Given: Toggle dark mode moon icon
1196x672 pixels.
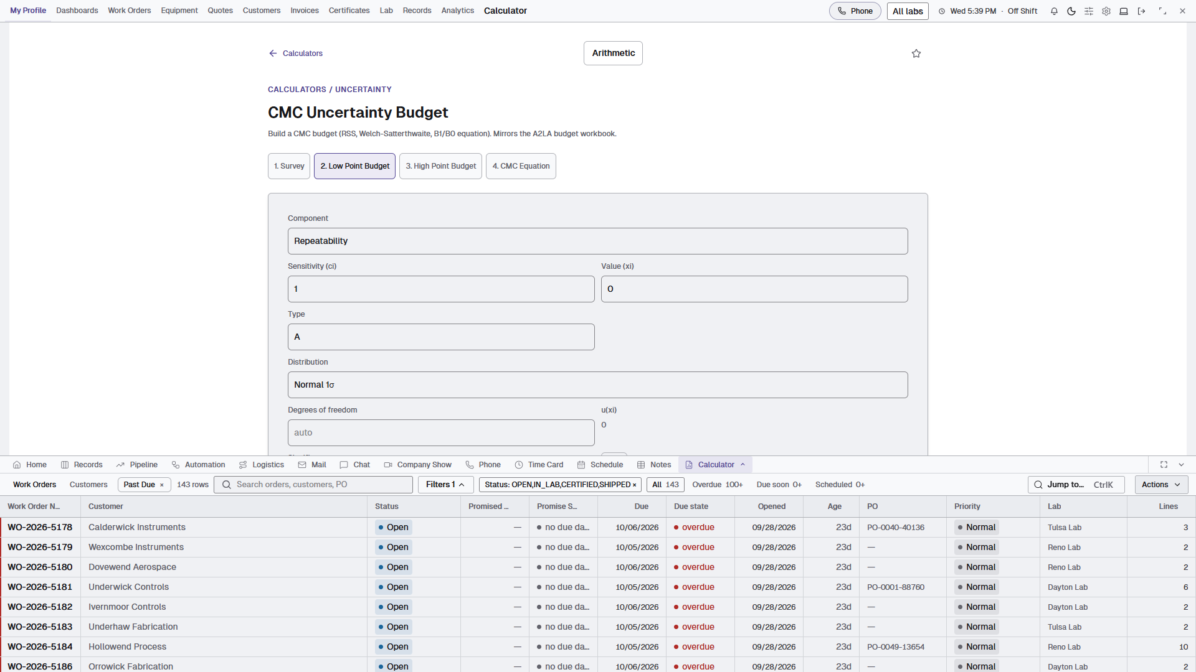Looking at the screenshot, I should [x=1071, y=11].
